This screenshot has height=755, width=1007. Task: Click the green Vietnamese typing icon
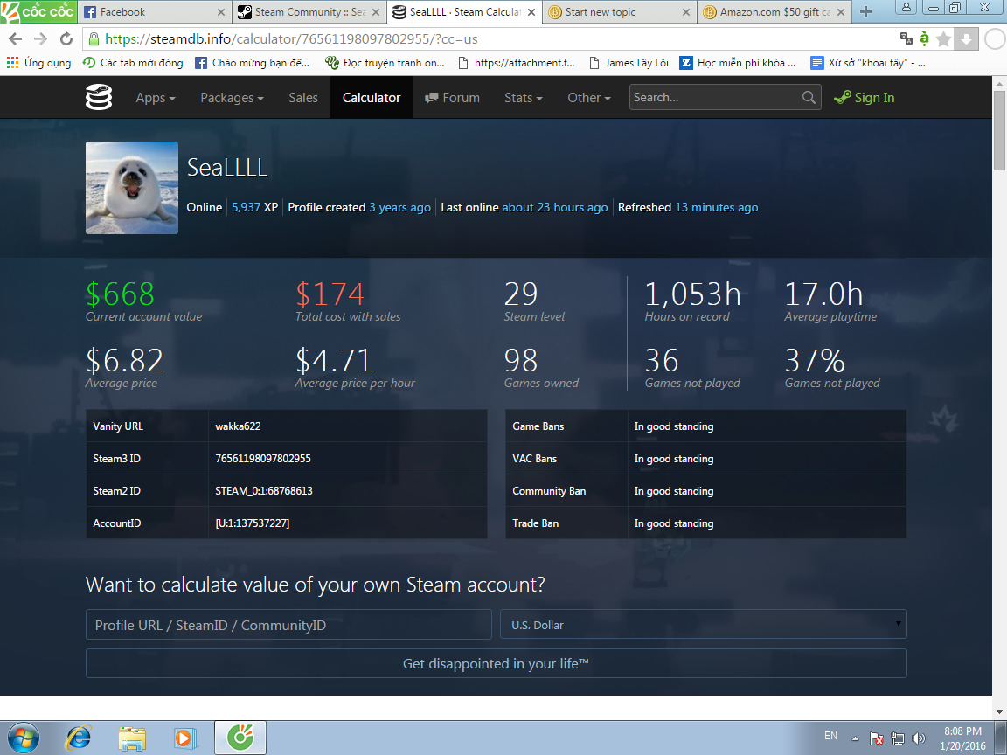click(x=924, y=38)
